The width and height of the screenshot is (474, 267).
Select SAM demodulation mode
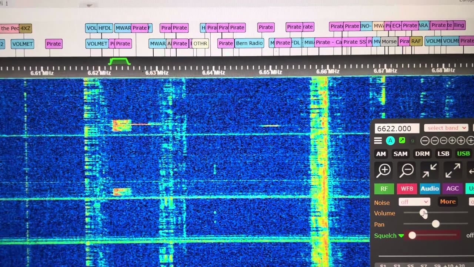[400, 154]
